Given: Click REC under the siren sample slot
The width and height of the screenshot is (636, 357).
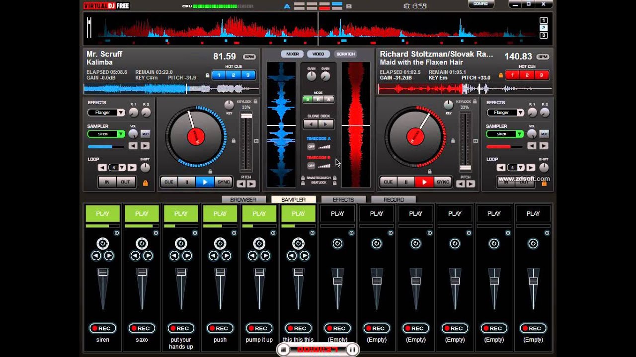Looking at the screenshot, I should 102,328.
